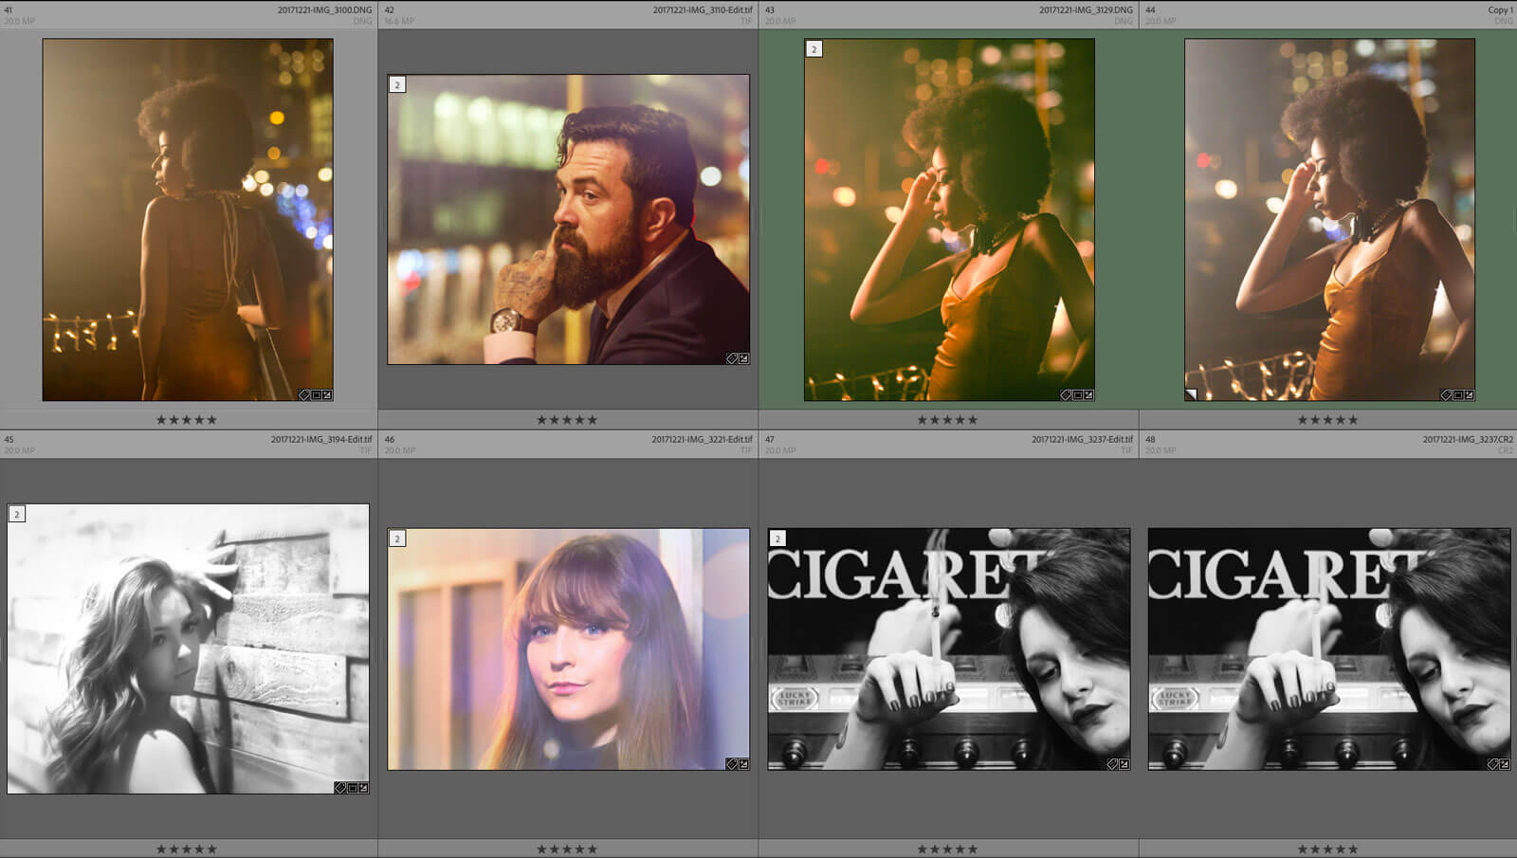Click develop adjustments badge on photo 41

pos(327,395)
